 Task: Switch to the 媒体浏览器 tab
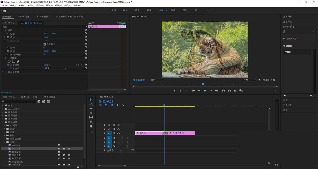click(50, 97)
